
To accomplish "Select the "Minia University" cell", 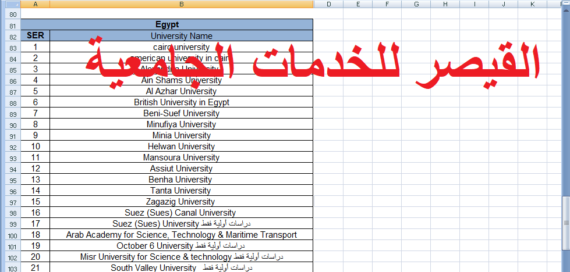I will [182, 135].
